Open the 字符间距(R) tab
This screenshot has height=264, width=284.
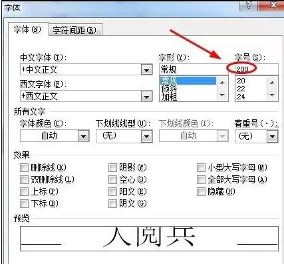(75, 30)
